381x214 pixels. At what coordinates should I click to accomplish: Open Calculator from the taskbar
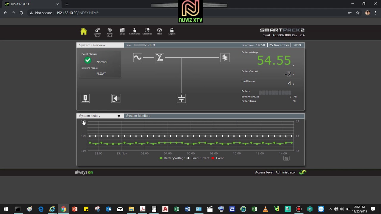coord(154,209)
